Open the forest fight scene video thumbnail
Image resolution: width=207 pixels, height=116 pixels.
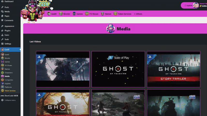point(118,103)
